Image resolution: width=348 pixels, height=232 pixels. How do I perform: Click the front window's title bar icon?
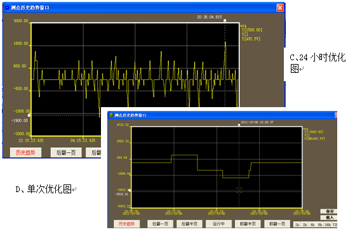click(111, 115)
